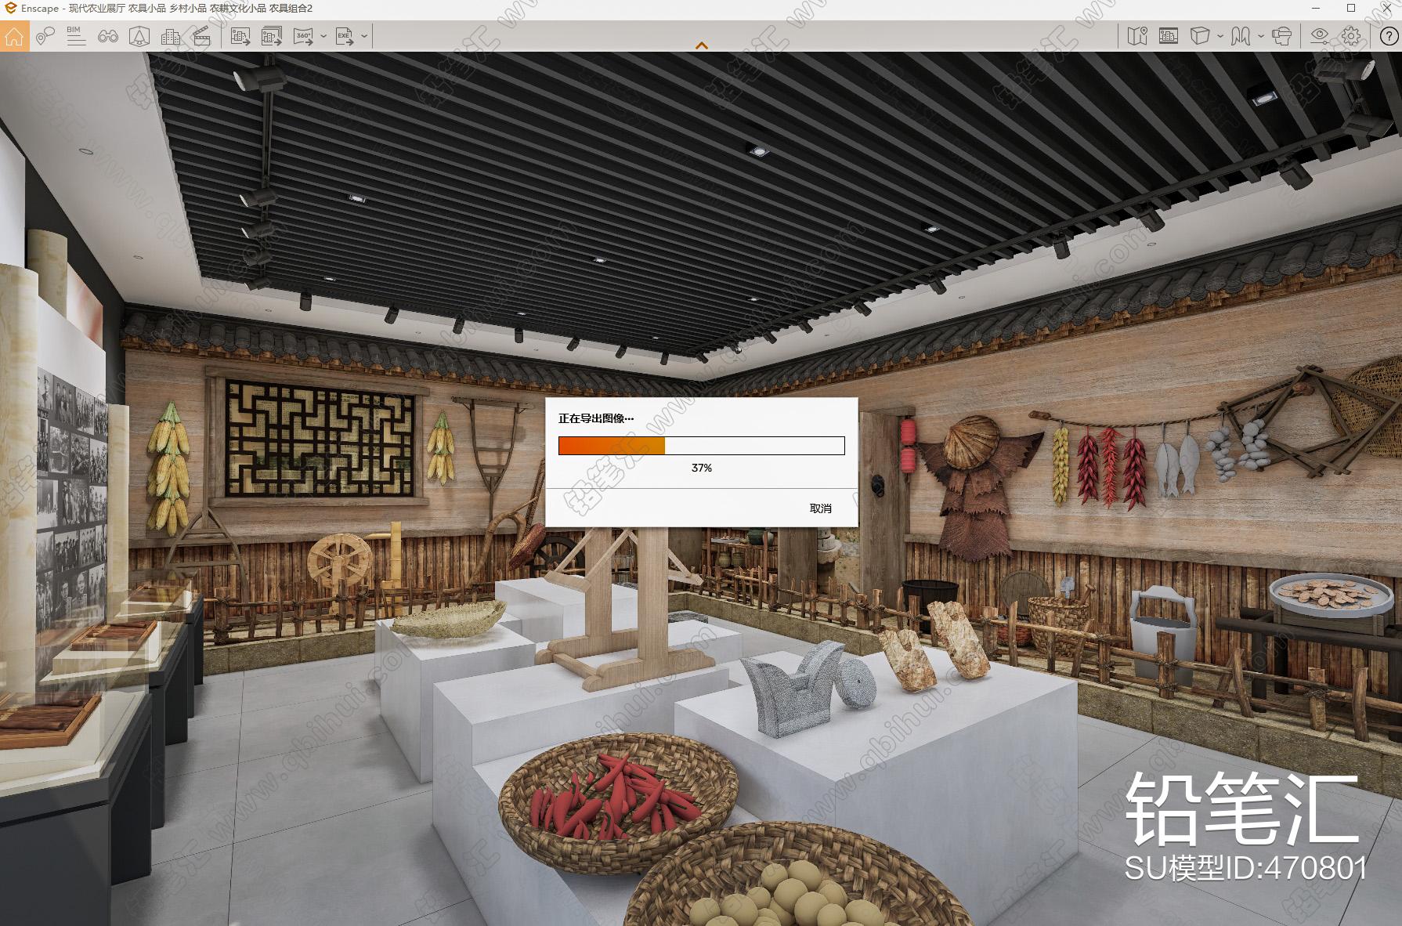
Task: Click the Enscape logo in title bar
Action: point(10,8)
